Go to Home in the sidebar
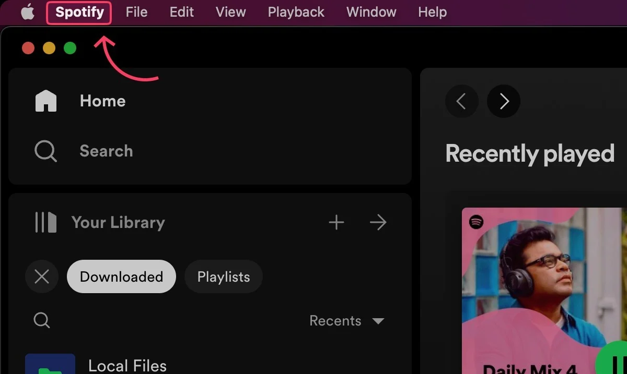627x374 pixels. [x=102, y=101]
